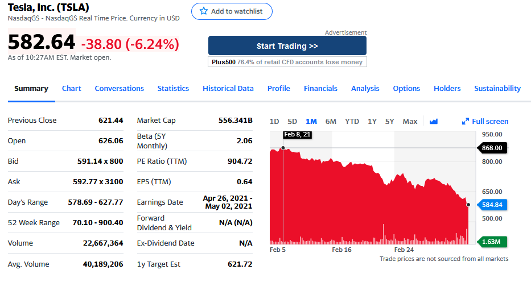Go to the Financials tab
This screenshot has height=282, width=531.
pos(320,88)
